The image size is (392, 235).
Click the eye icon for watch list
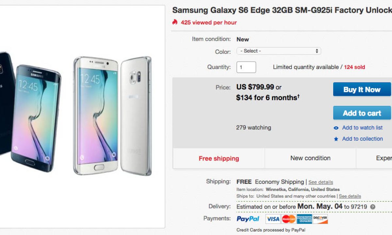(x=336, y=128)
